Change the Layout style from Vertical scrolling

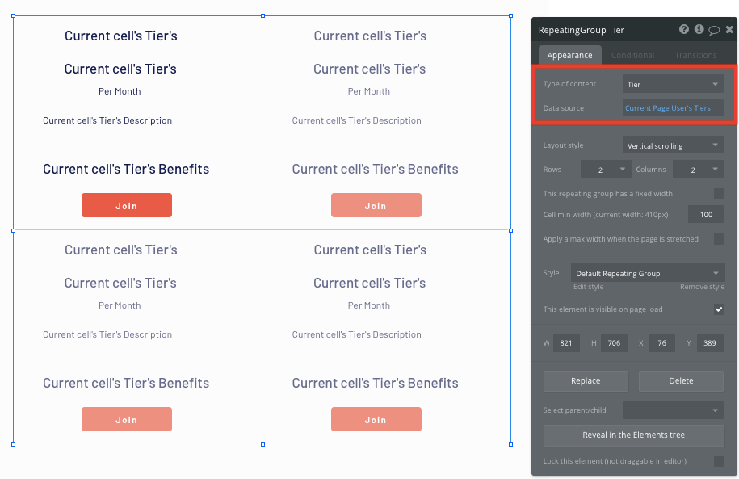coord(673,145)
